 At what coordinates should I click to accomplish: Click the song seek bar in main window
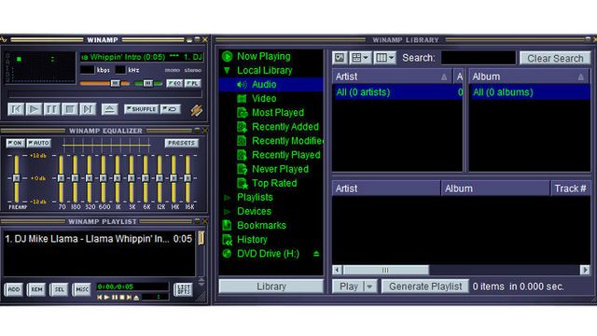tap(104, 93)
